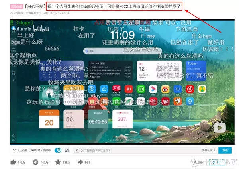Focus the danmaku input field
This screenshot has height=169, width=239.
point(137,150)
